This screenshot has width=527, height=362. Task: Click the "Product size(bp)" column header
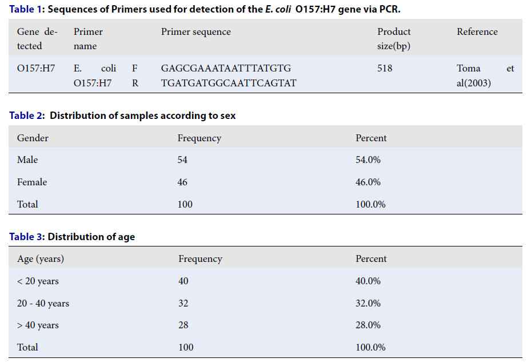point(394,39)
